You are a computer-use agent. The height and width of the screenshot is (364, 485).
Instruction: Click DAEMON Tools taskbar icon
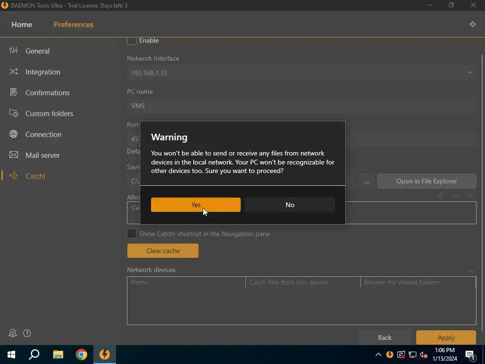[105, 355]
